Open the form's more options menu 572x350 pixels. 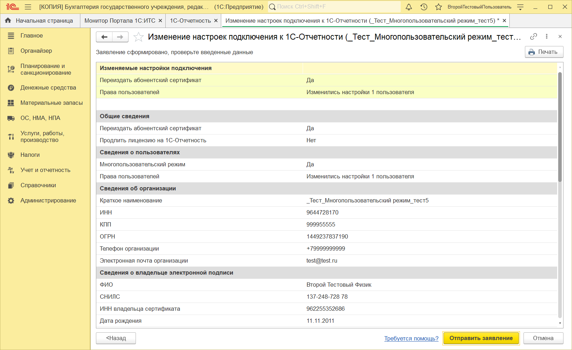[x=547, y=36]
